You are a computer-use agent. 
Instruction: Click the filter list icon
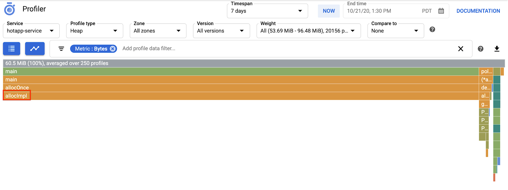click(x=61, y=49)
